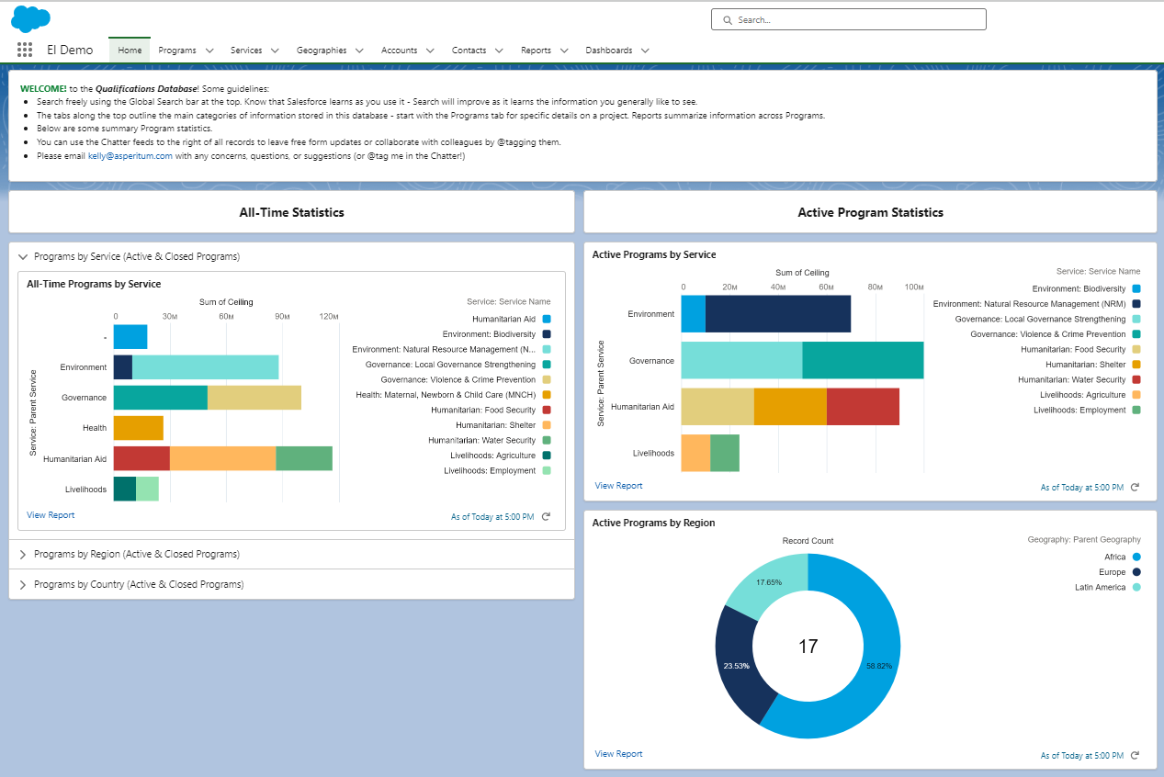Refresh the All-Time Programs by Service chart

546,517
